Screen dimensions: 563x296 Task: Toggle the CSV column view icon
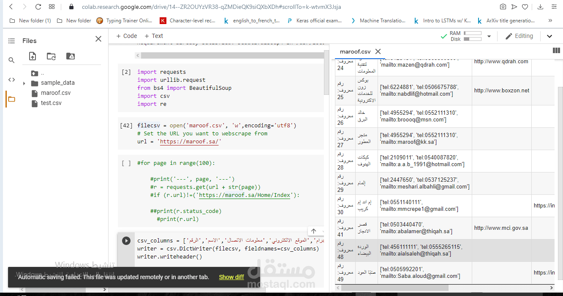(557, 51)
